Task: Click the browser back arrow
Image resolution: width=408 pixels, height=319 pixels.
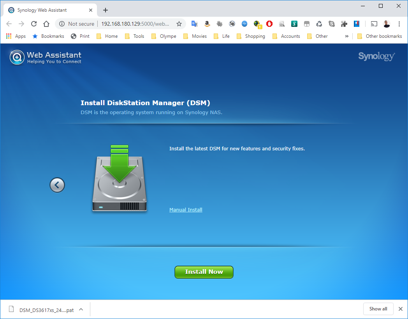Action: [x=9, y=24]
